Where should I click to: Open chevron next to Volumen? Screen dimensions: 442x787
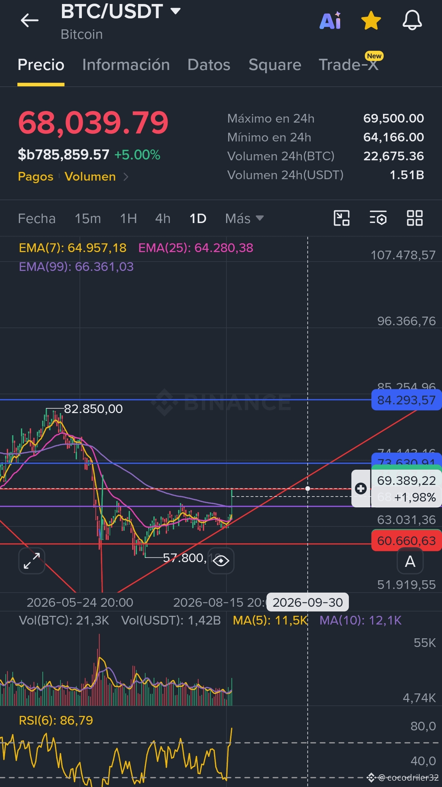point(126,177)
